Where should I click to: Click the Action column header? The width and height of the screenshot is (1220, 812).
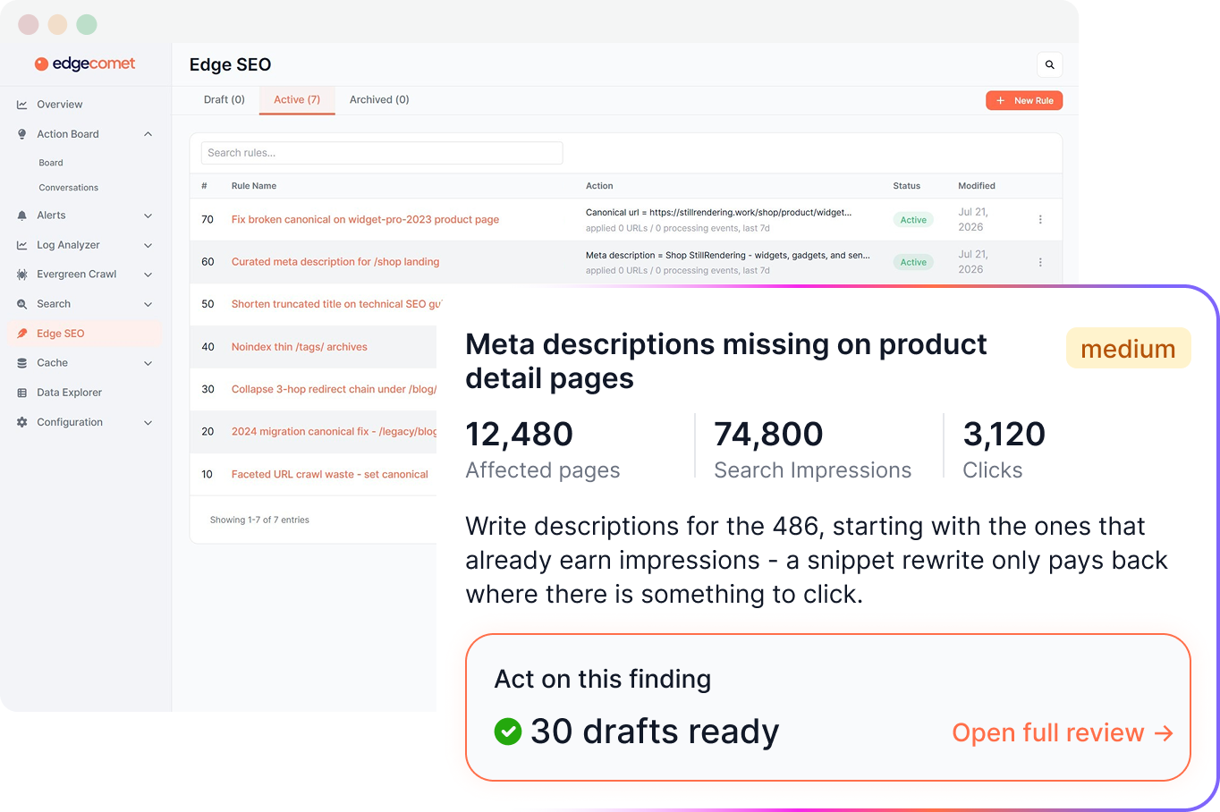coord(599,186)
